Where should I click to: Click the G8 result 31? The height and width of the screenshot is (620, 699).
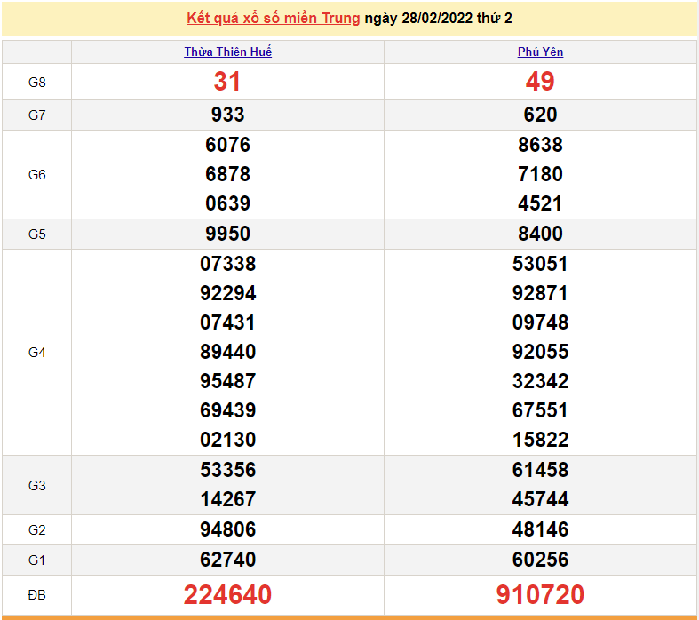point(227,82)
